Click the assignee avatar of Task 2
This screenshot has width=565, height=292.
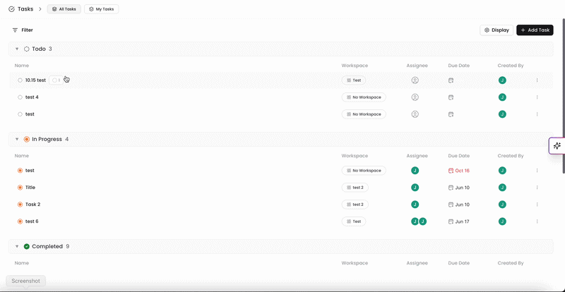415,205
